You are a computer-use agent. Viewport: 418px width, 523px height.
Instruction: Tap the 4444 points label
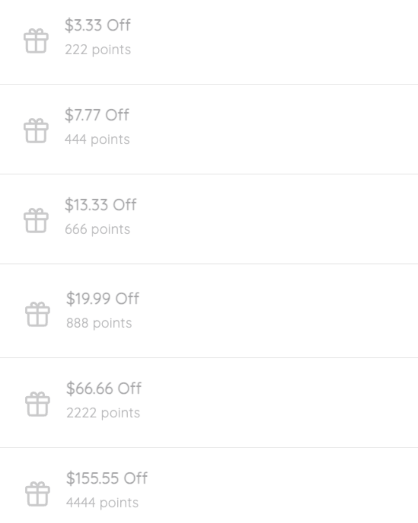point(103,503)
